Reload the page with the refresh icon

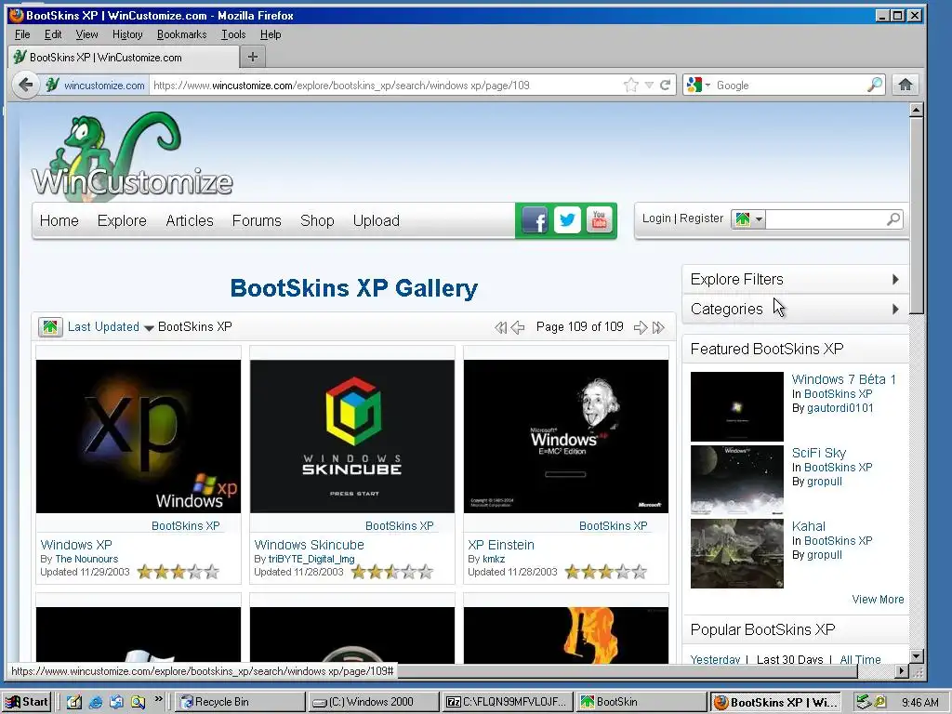[x=666, y=85]
